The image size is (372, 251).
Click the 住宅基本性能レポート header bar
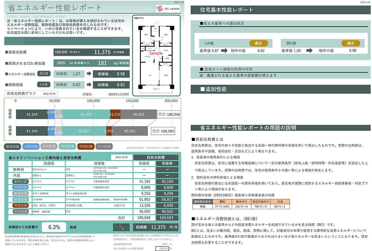tap(281, 10)
